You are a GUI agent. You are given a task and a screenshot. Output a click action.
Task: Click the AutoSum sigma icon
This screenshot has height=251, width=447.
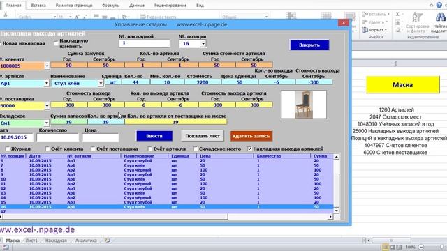(x=397, y=14)
